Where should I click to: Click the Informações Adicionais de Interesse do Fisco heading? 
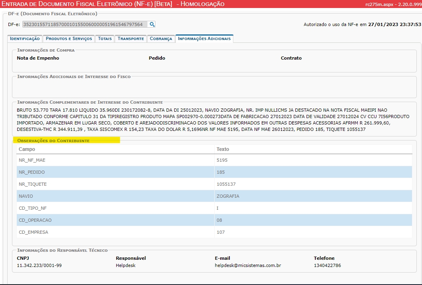pos(74,76)
